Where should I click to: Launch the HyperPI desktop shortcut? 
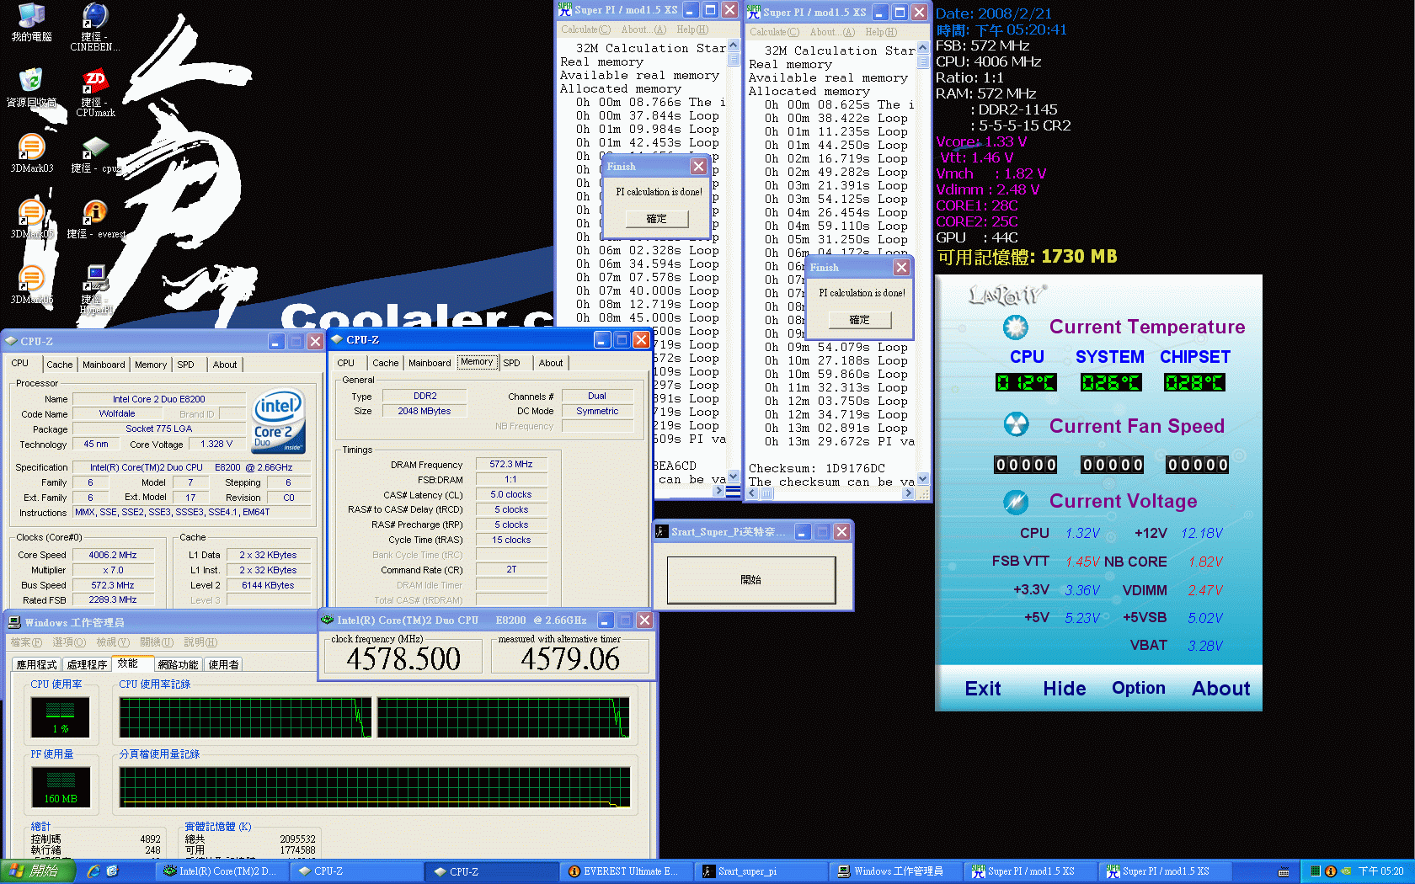pos(95,278)
